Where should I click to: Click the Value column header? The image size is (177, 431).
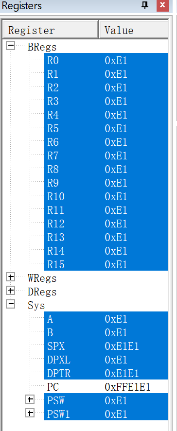click(133, 30)
